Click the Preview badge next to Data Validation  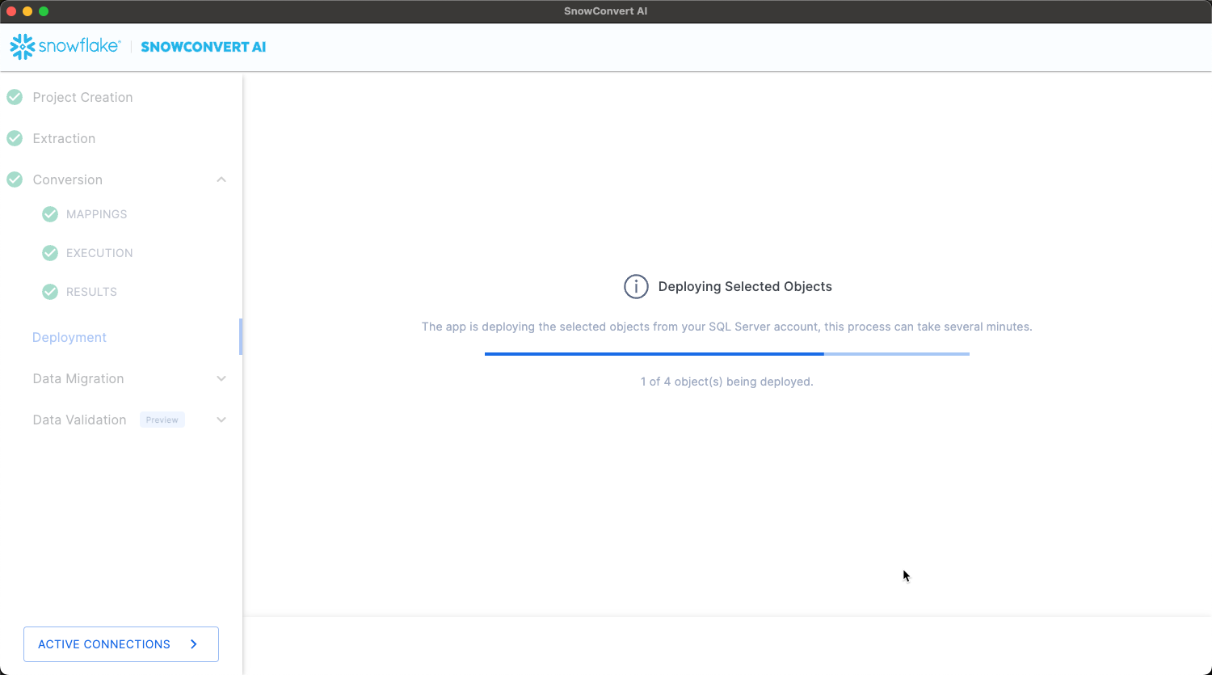click(162, 420)
